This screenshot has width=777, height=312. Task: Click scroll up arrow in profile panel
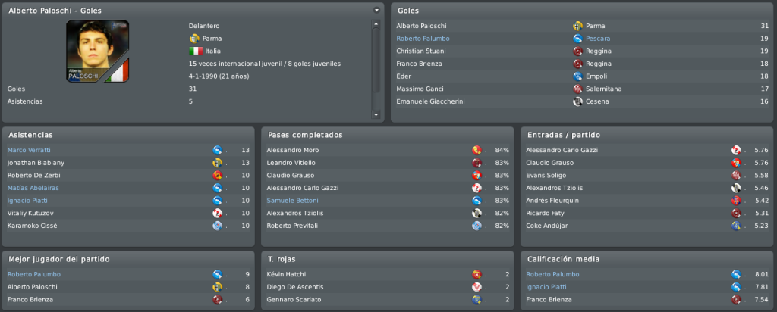point(376,23)
